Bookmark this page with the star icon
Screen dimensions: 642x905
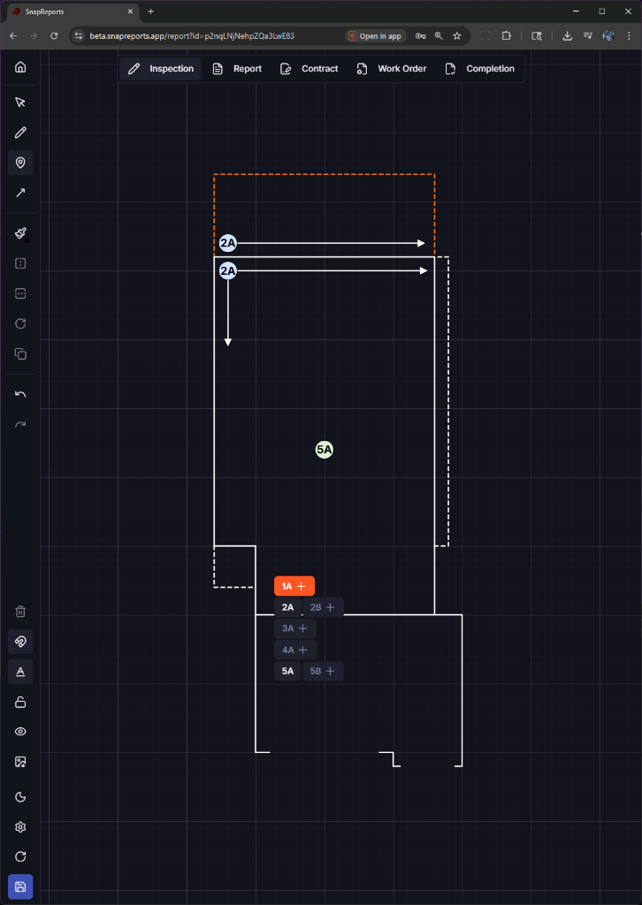pos(456,35)
